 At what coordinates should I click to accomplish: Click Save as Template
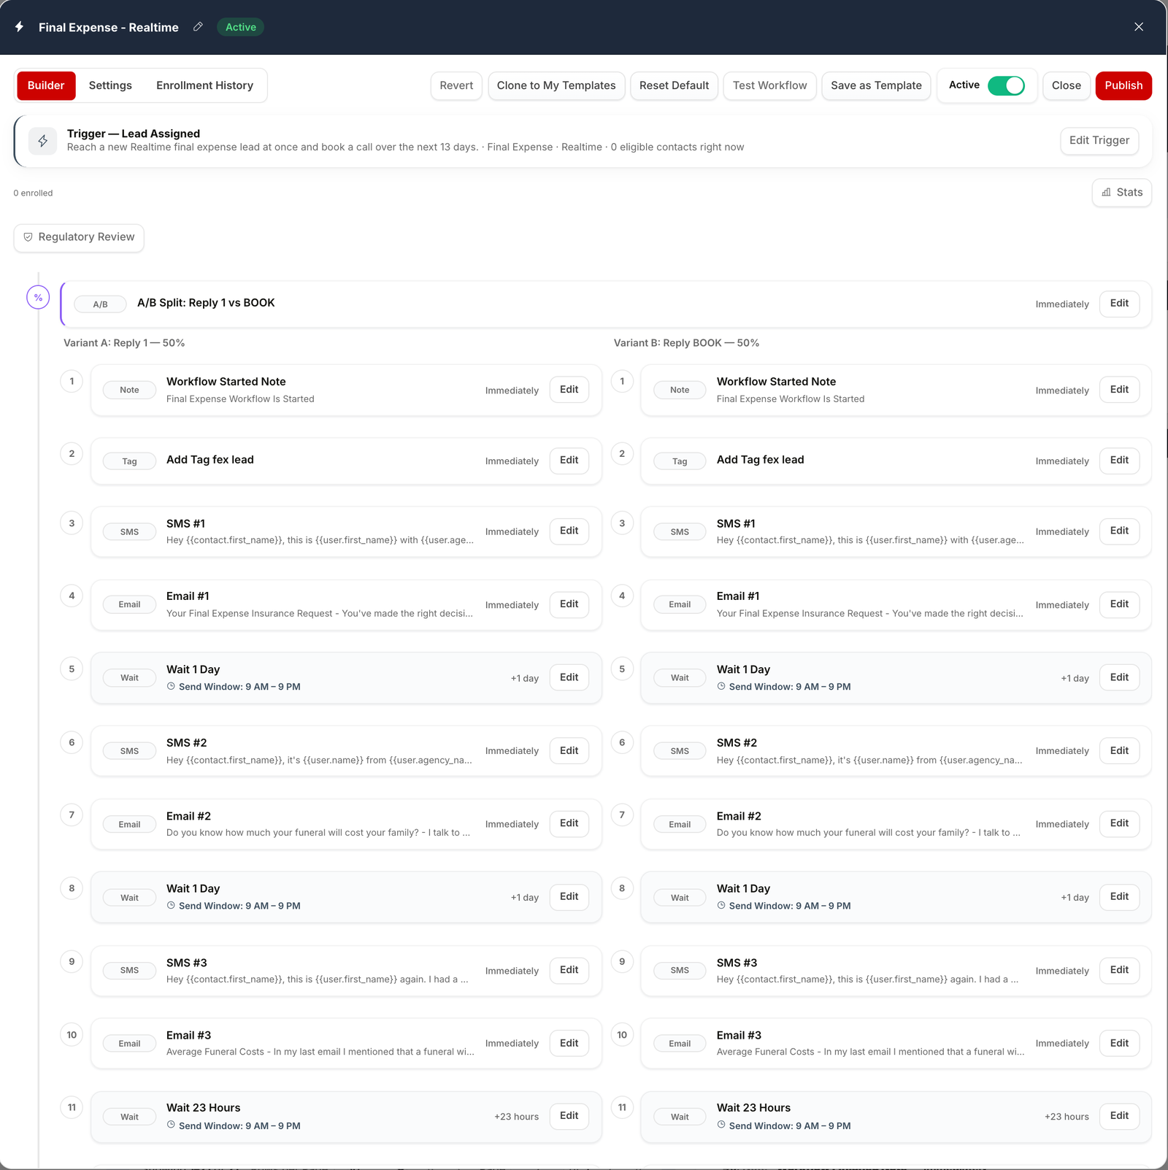[876, 85]
